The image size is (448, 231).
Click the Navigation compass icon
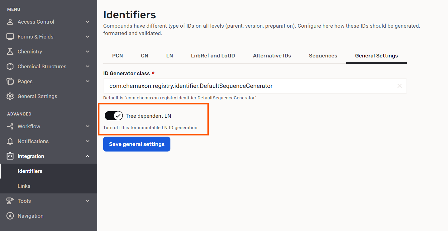coord(10,216)
